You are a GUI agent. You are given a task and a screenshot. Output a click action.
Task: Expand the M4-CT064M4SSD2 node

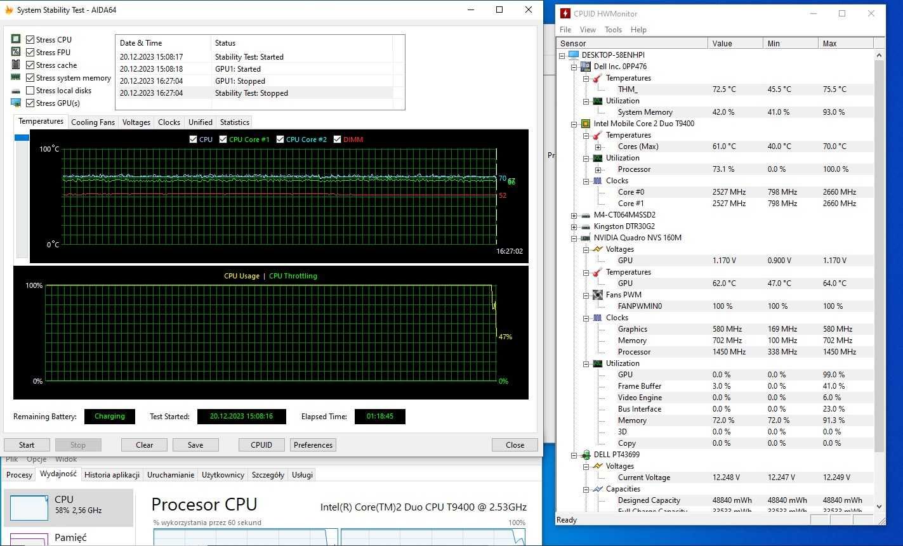coord(574,215)
